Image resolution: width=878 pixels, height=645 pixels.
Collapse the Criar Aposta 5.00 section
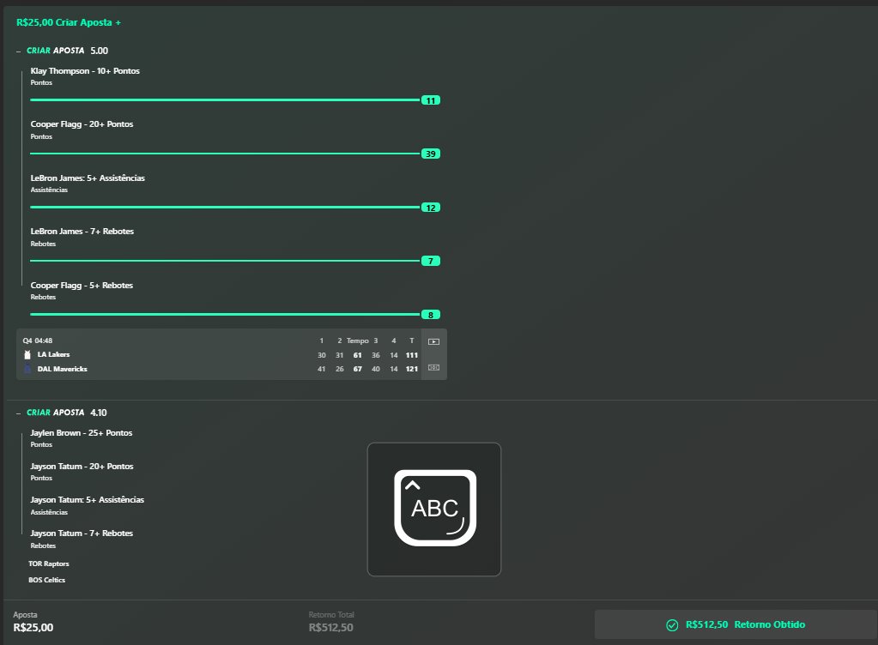(x=19, y=51)
